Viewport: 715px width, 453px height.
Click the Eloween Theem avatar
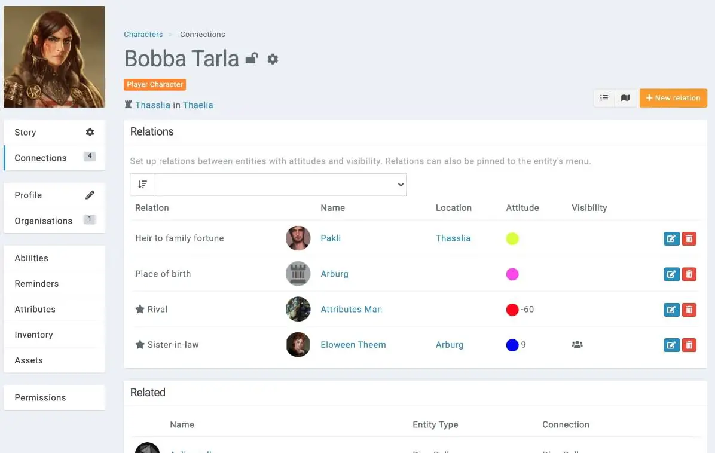pos(298,345)
